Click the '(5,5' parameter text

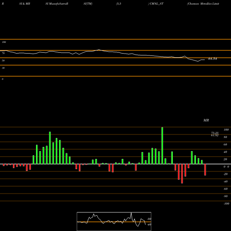(x=119, y=4)
